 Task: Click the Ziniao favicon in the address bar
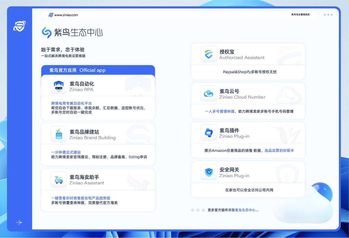[x=51, y=15]
